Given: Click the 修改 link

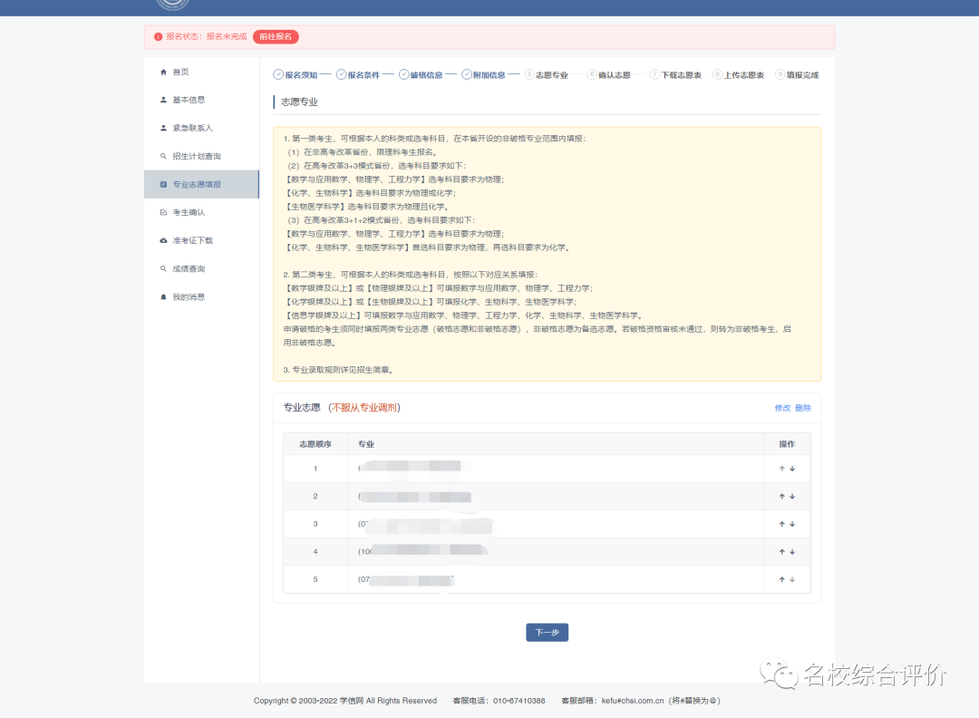Looking at the screenshot, I should [782, 408].
